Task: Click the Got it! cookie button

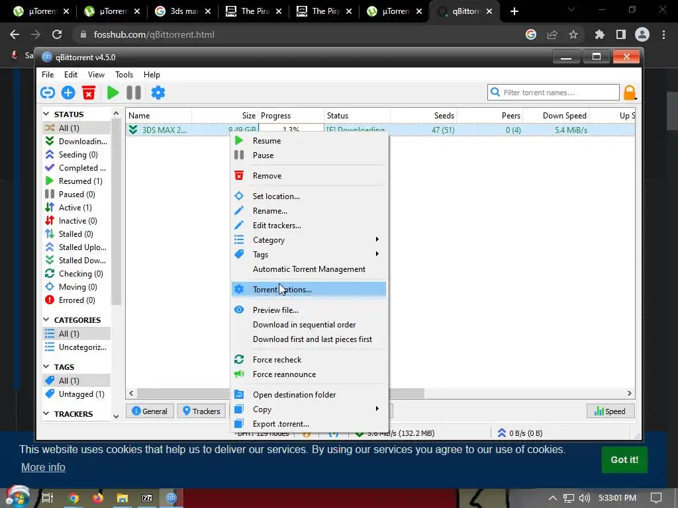Action: (x=624, y=460)
